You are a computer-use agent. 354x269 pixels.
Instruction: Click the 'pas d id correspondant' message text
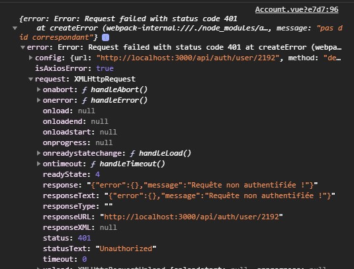pyautogui.click(x=181, y=32)
